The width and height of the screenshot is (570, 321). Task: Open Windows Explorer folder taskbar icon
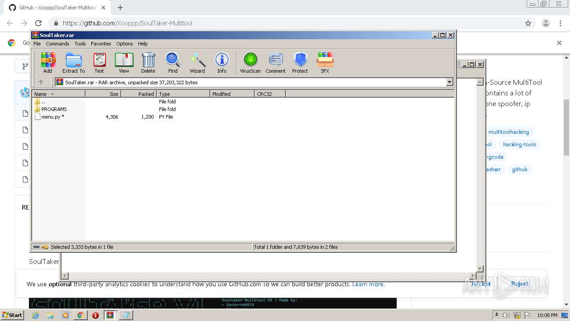50,315
